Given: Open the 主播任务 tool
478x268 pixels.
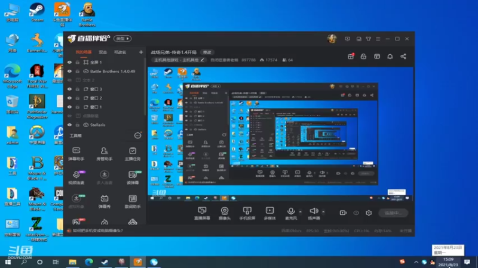Looking at the screenshot, I should click(x=133, y=154).
